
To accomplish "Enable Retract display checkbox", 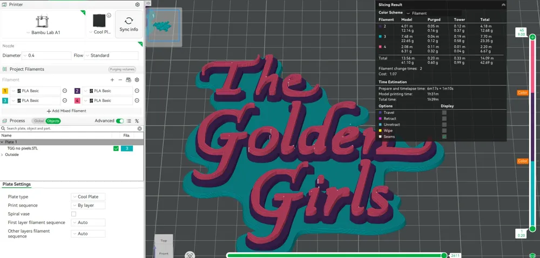I will 444,119.
